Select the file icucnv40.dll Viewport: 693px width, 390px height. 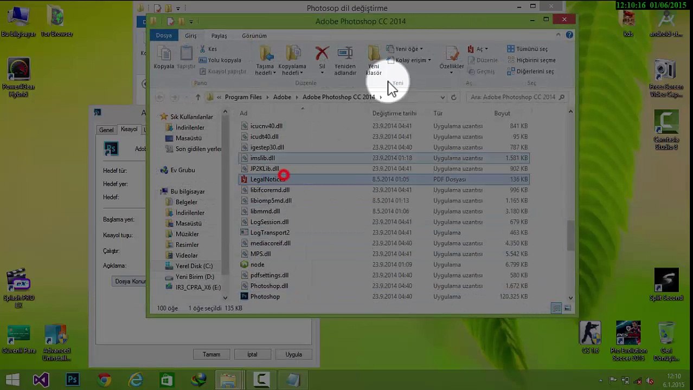pyautogui.click(x=266, y=126)
